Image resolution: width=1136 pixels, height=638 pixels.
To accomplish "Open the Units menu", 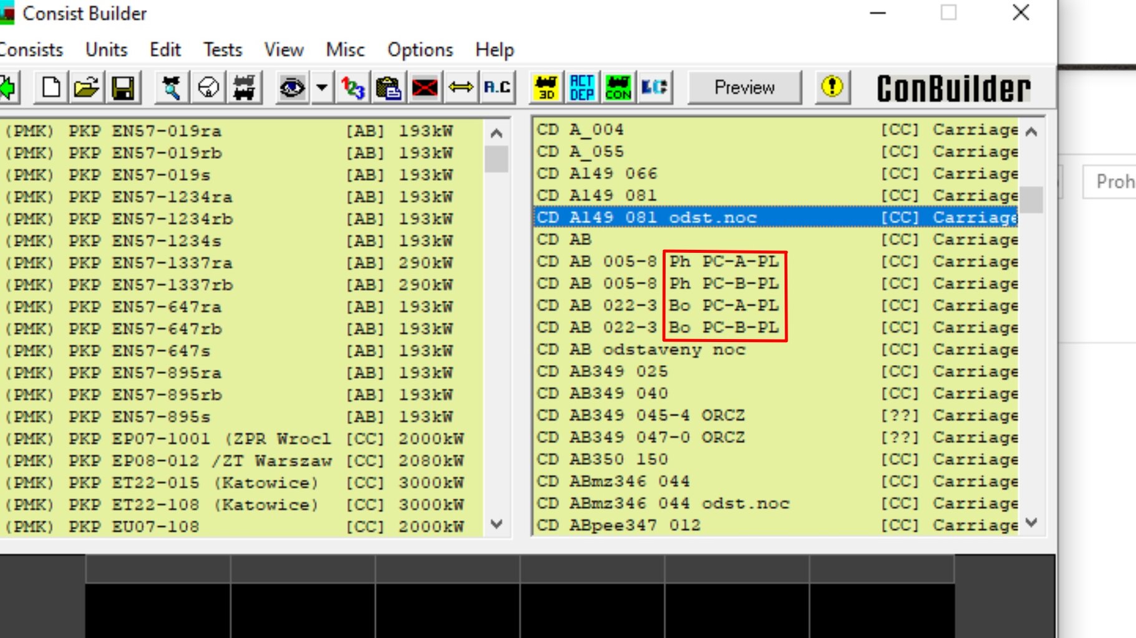I will click(x=106, y=50).
